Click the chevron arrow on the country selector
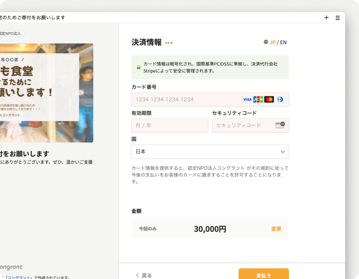This screenshot has height=279, width=359. pyautogui.click(x=283, y=152)
